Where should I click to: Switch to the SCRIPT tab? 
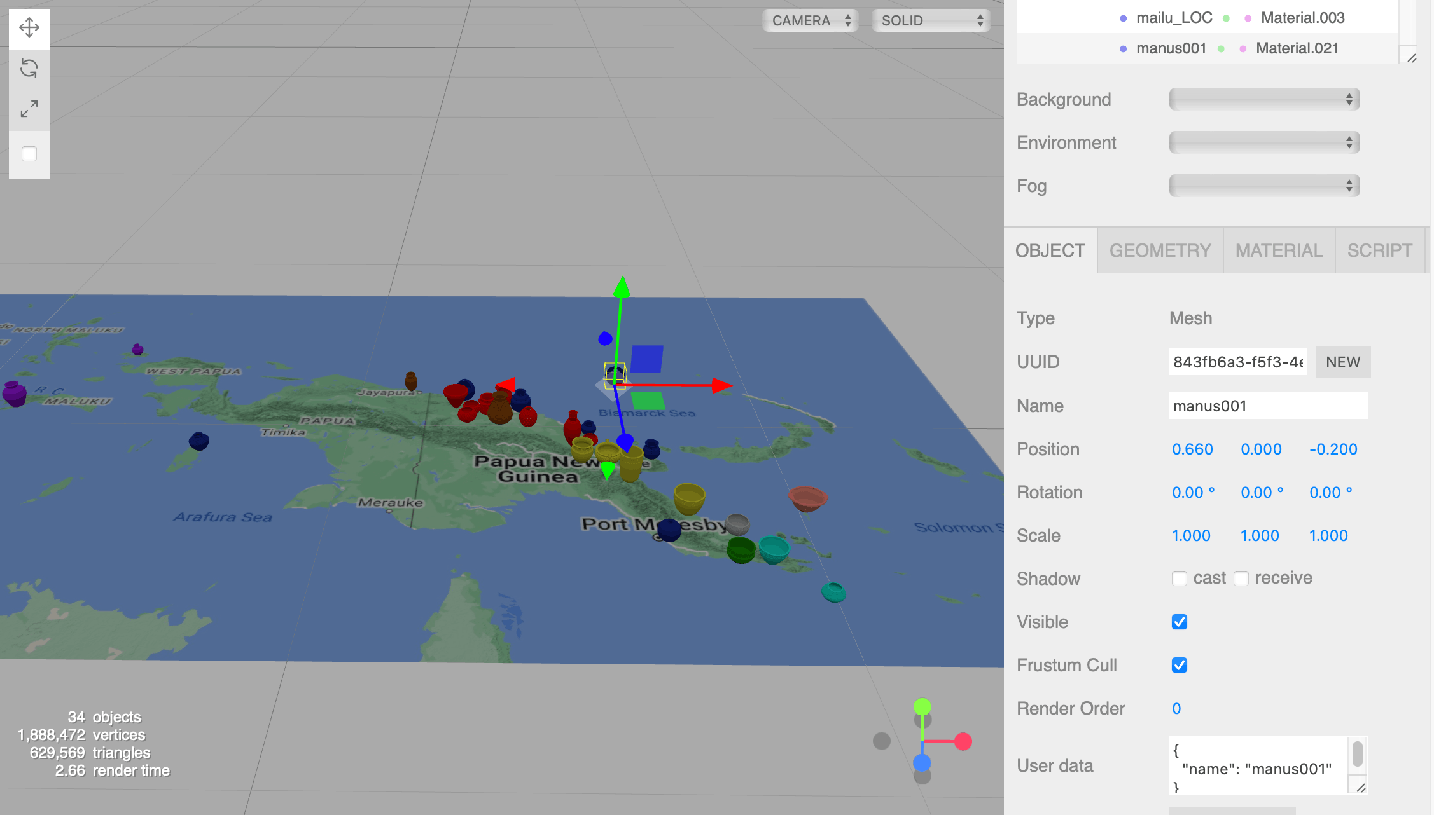click(x=1379, y=250)
